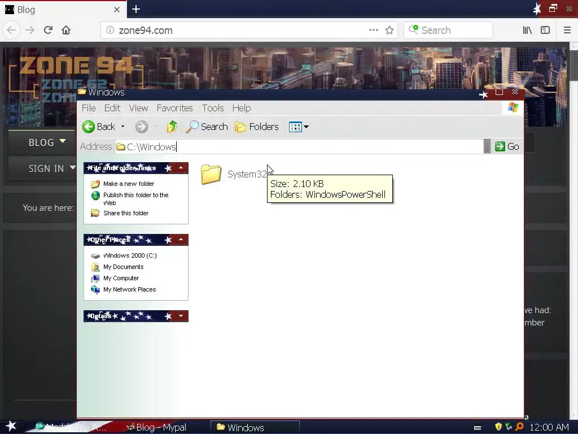Screen dimensions: 578x434
Task: Click the browser back arrow
Action: [11, 30]
